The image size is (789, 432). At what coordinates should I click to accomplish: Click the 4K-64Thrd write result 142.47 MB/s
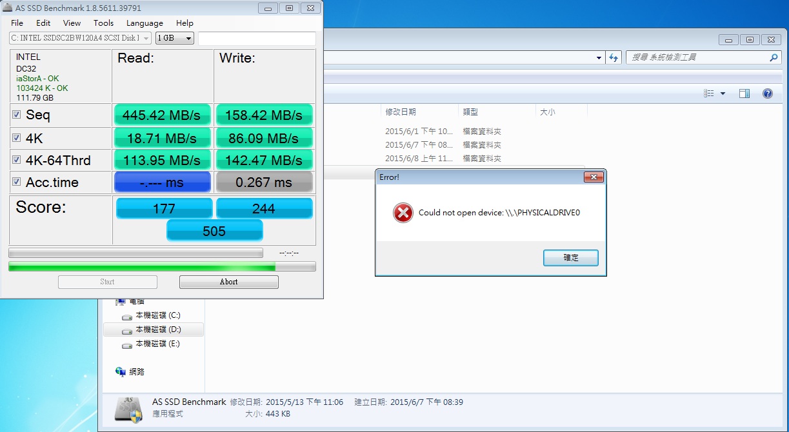pyautogui.click(x=265, y=160)
